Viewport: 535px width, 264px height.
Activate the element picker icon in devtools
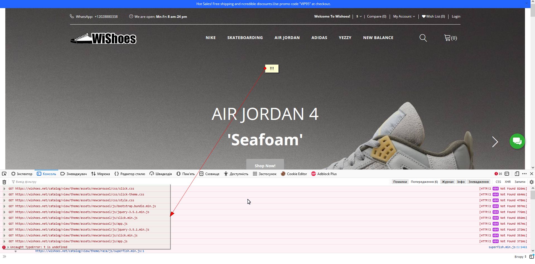point(4,174)
